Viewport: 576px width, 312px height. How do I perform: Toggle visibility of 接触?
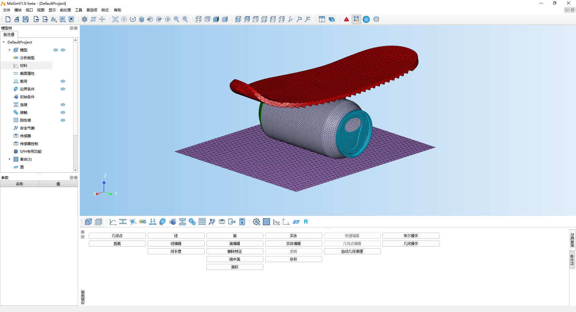[x=63, y=112]
